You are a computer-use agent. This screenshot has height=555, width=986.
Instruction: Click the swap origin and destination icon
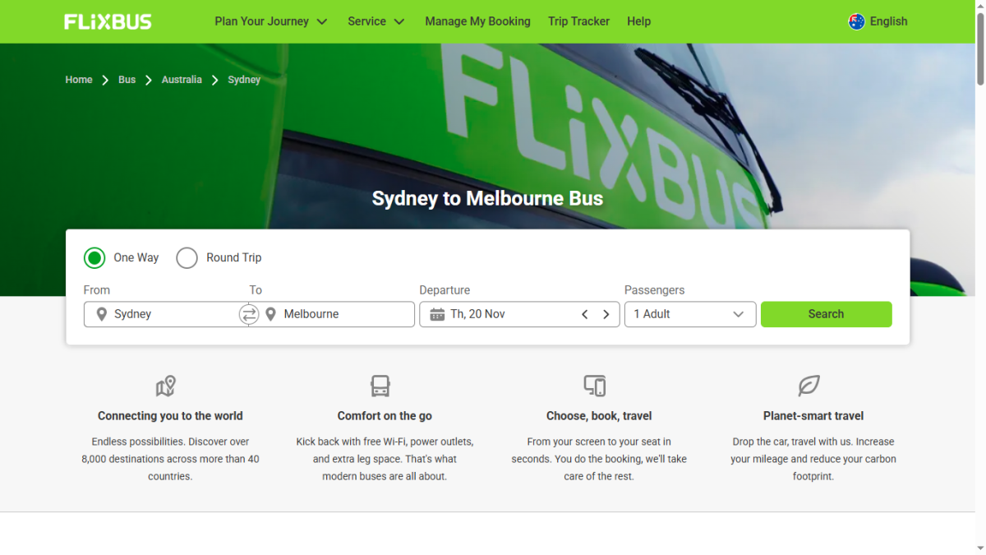pos(249,314)
